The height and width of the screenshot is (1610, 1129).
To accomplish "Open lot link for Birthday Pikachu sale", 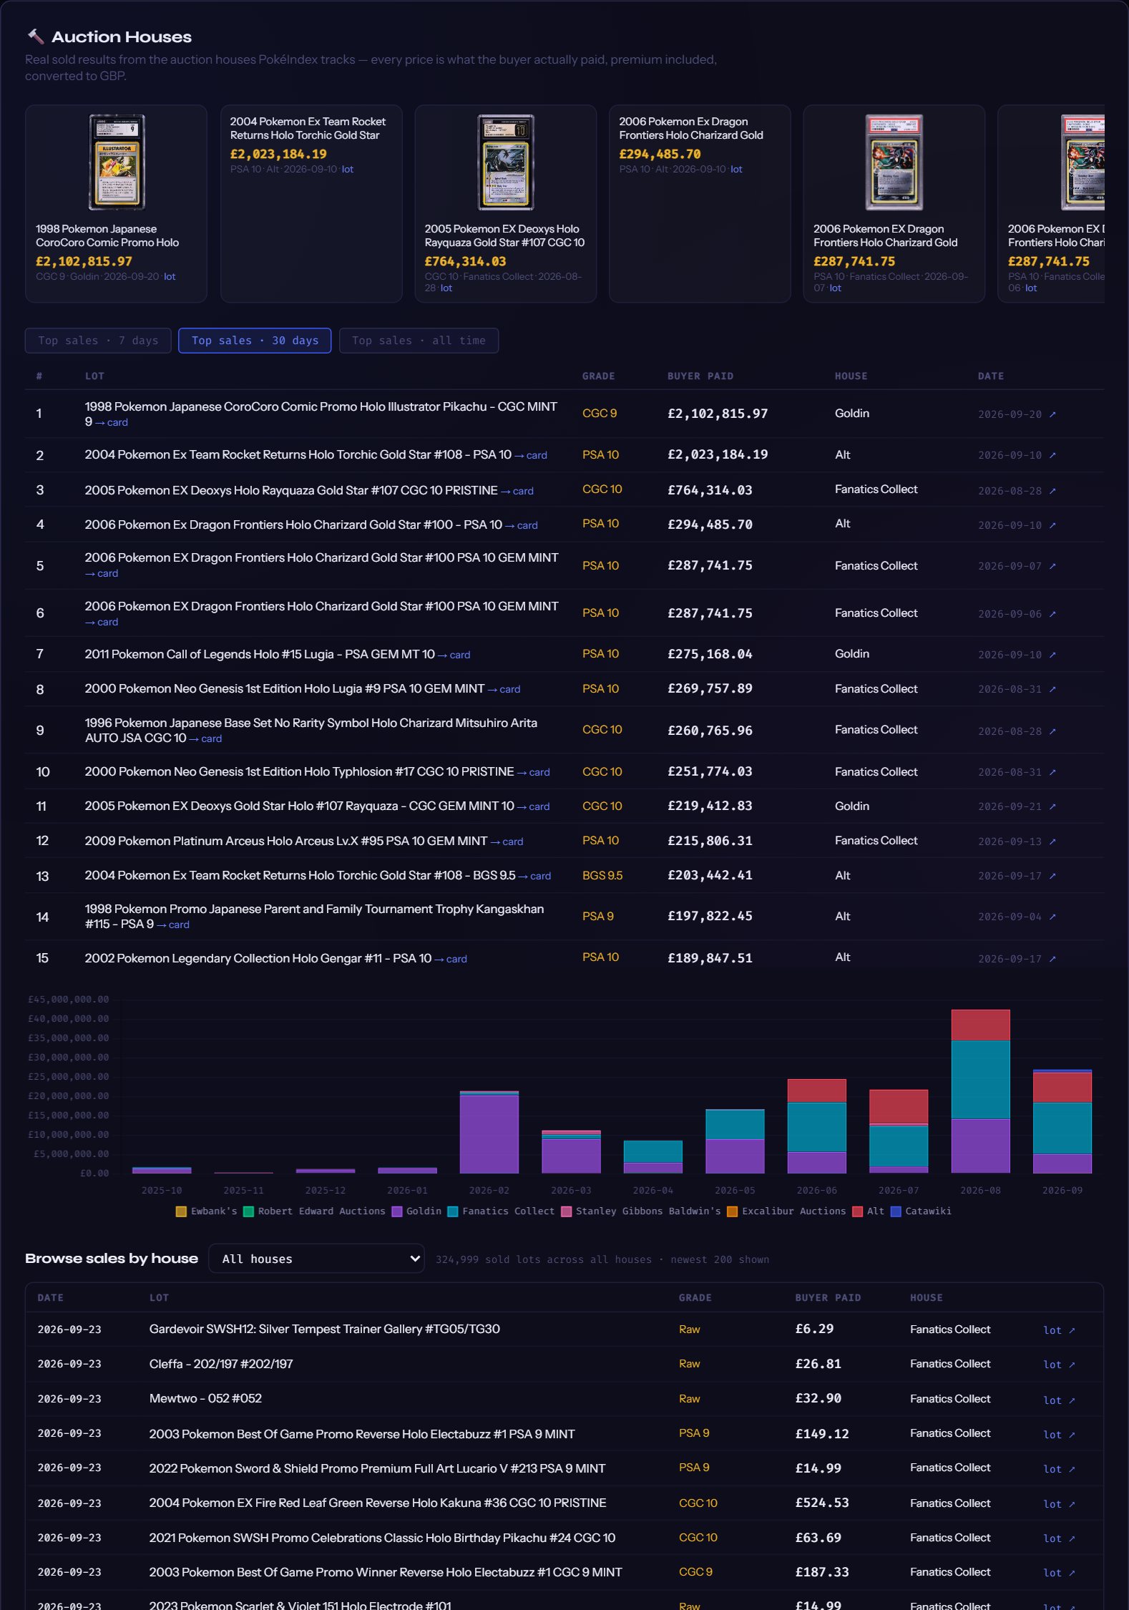I will (x=1059, y=1538).
